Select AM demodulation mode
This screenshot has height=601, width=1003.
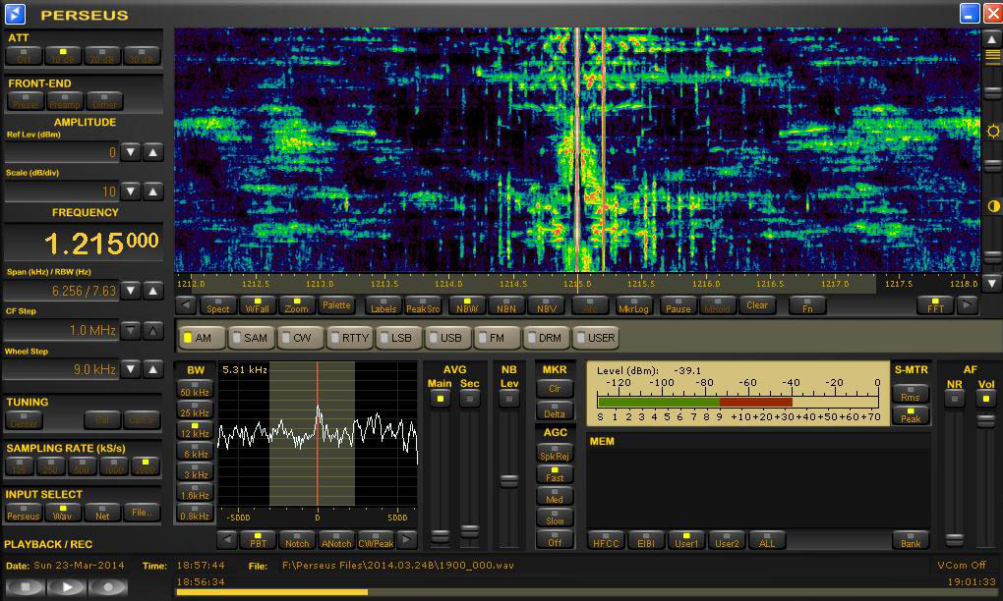202,338
